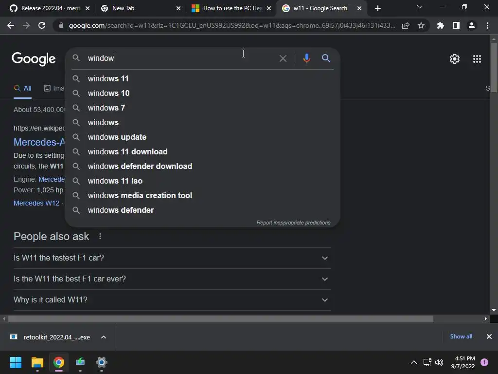498x374 pixels.
Task: Show hidden tray icons chevron
Action: pyautogui.click(x=413, y=362)
